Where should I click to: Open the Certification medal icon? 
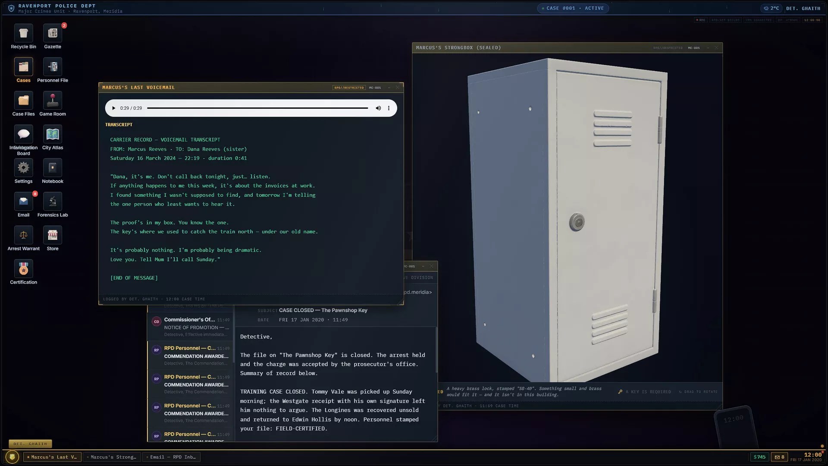click(23, 269)
